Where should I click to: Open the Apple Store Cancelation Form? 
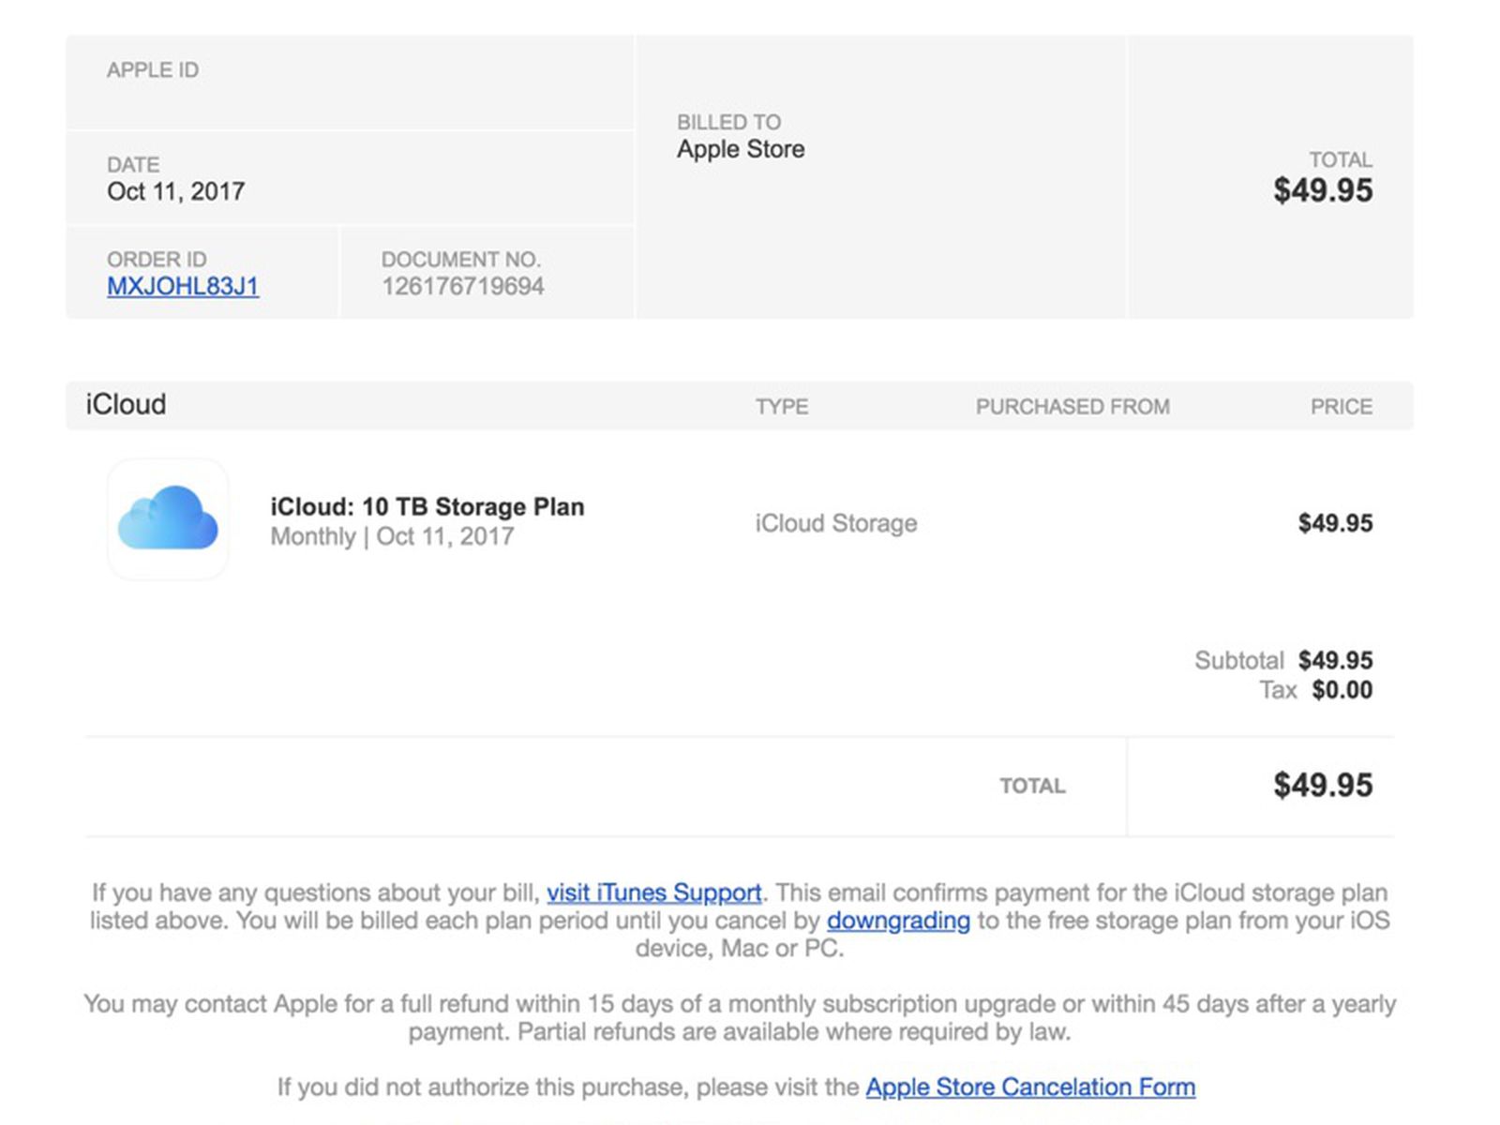coord(1031,1087)
